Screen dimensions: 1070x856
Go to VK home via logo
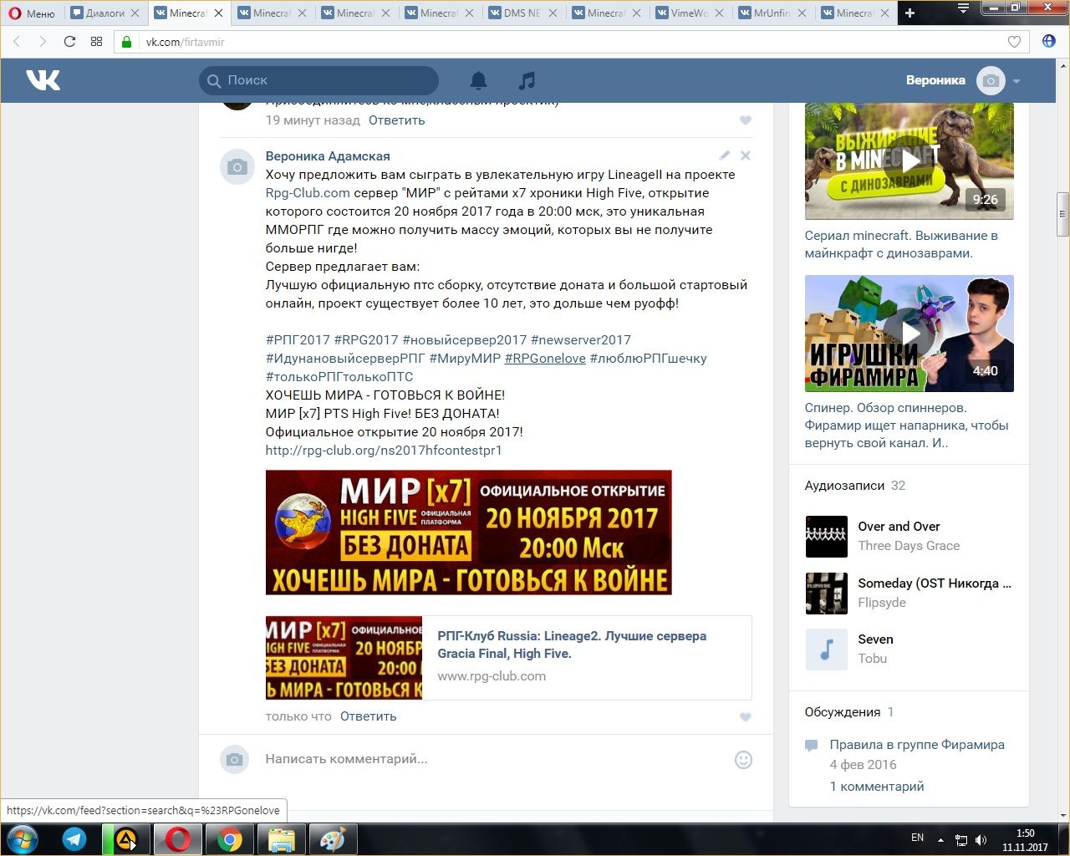pos(43,80)
